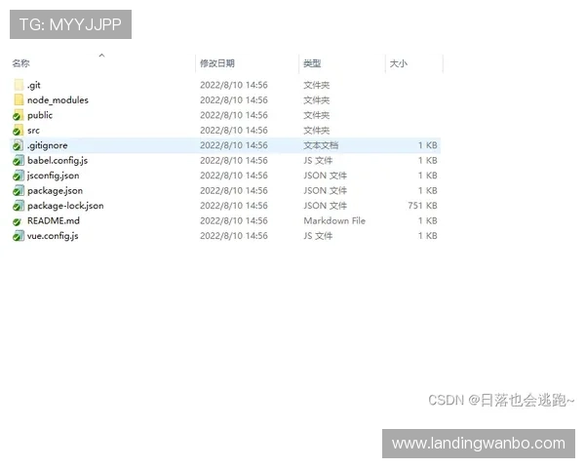Sort by the 类型 column header
Viewport: 585px width, 468px height.
312,63
